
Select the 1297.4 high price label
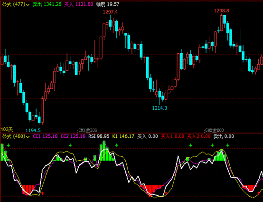[110, 12]
